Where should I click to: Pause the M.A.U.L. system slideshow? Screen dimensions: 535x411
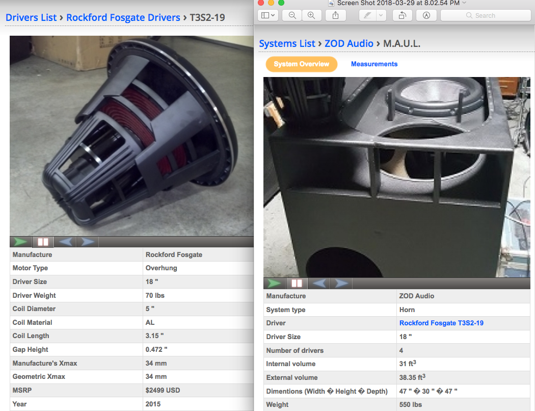(297, 284)
